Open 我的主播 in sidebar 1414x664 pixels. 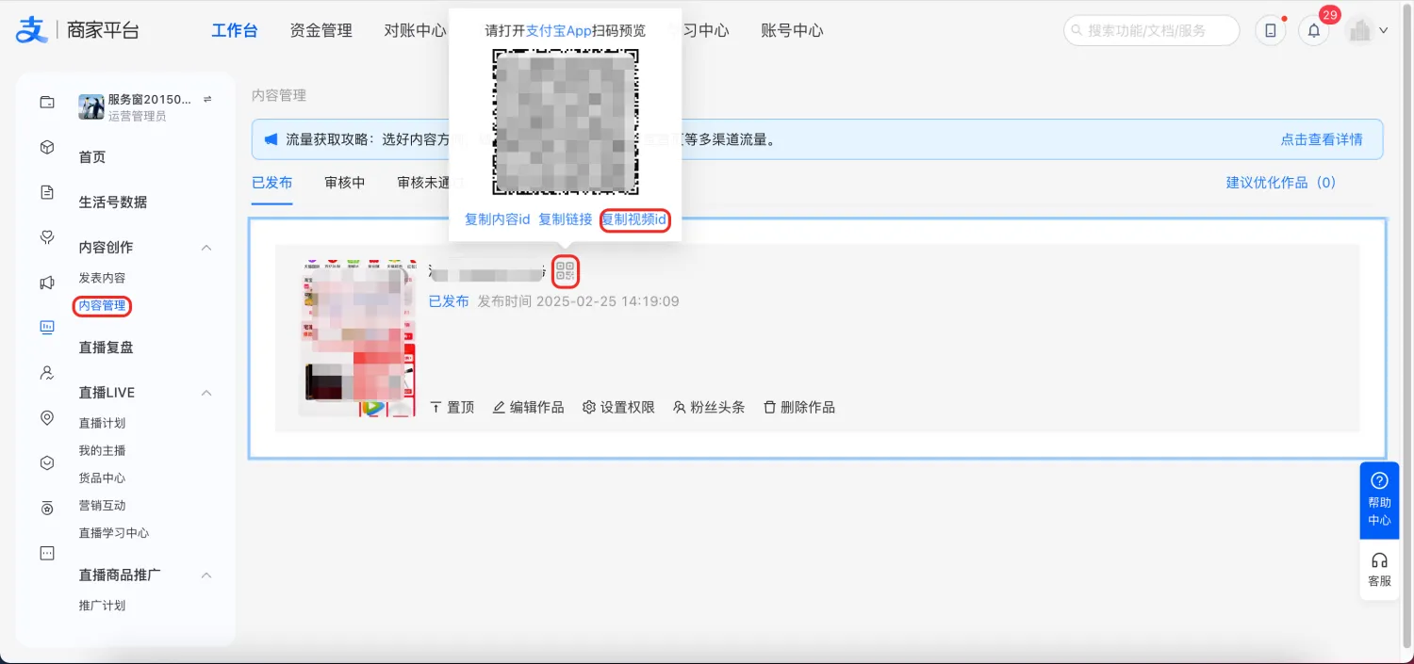[102, 451]
